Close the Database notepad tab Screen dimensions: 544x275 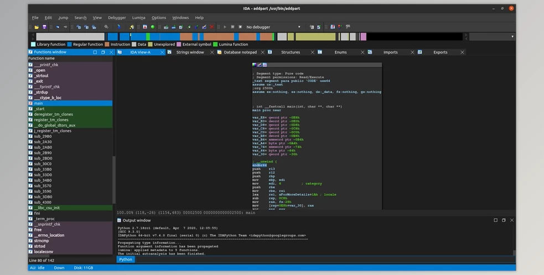click(262, 52)
